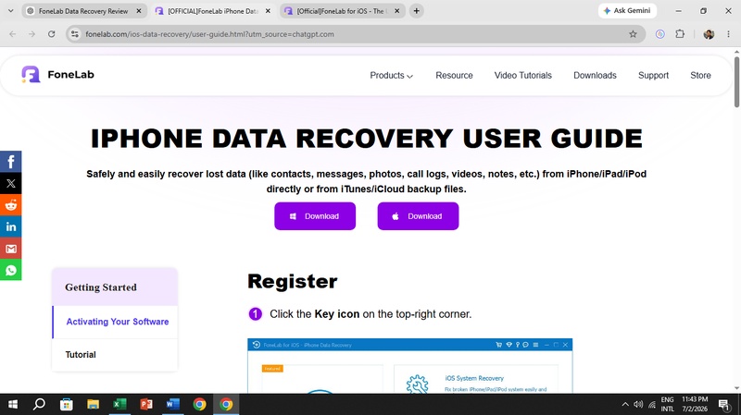Click the circular extension icon beside bookmark star
The height and width of the screenshot is (415, 741).
point(660,34)
